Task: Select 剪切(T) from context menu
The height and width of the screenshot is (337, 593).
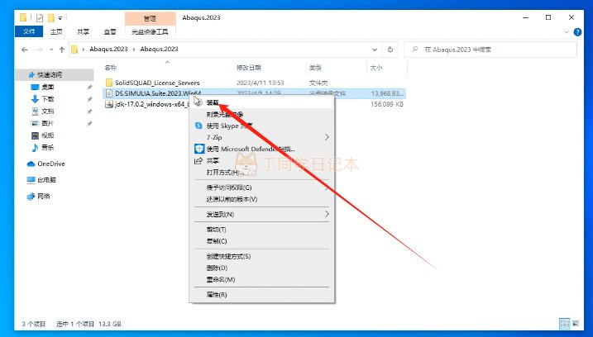Action: (x=261, y=230)
